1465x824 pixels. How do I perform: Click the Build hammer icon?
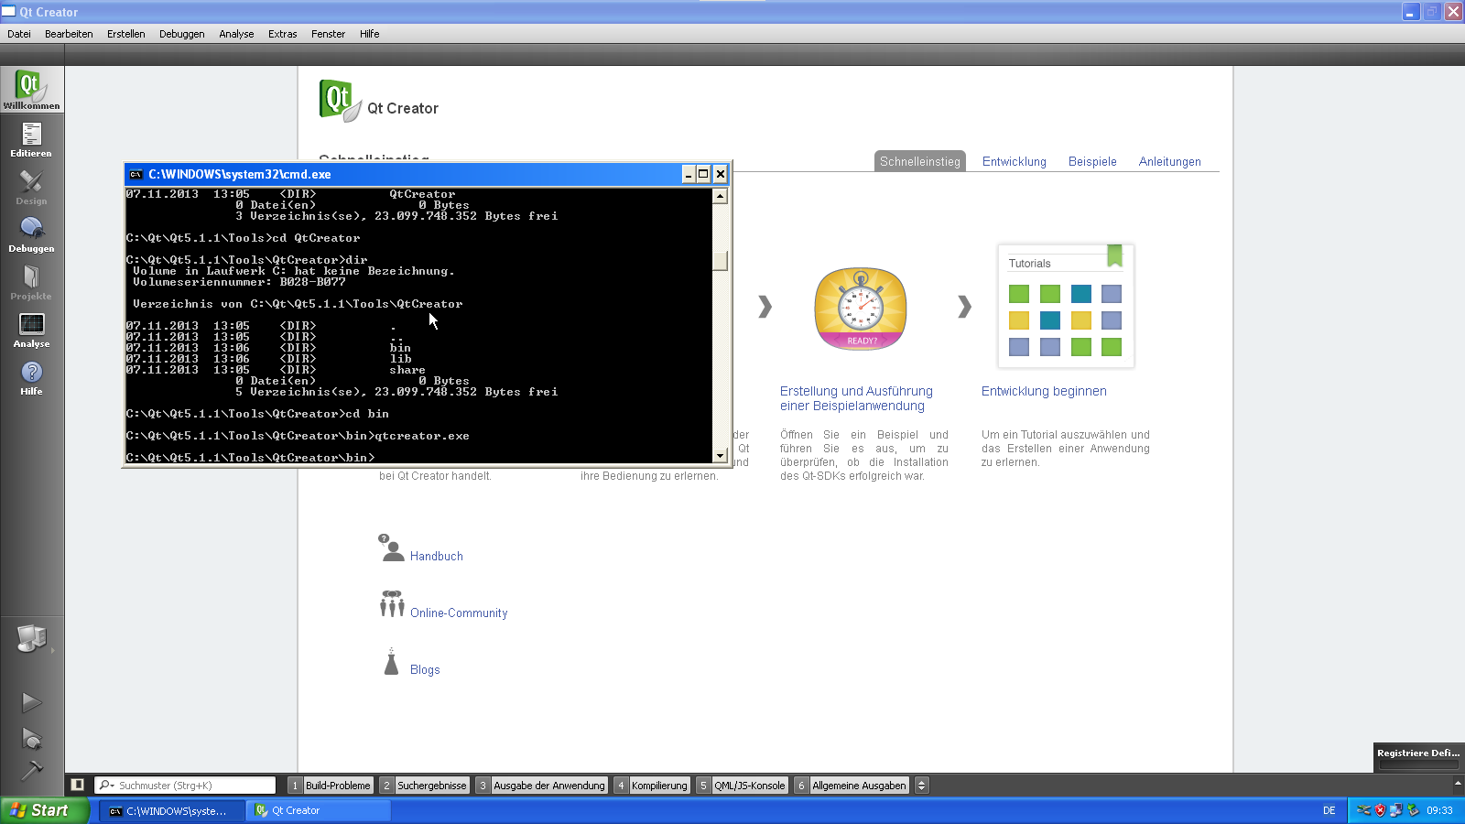[x=31, y=770]
